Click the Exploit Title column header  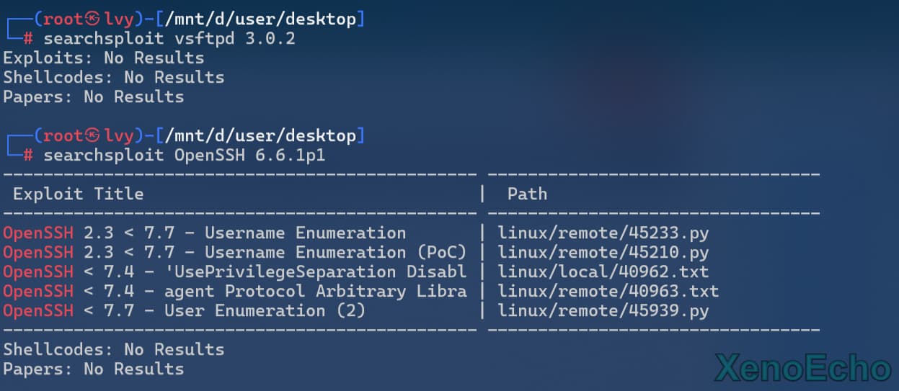pyautogui.click(x=78, y=194)
